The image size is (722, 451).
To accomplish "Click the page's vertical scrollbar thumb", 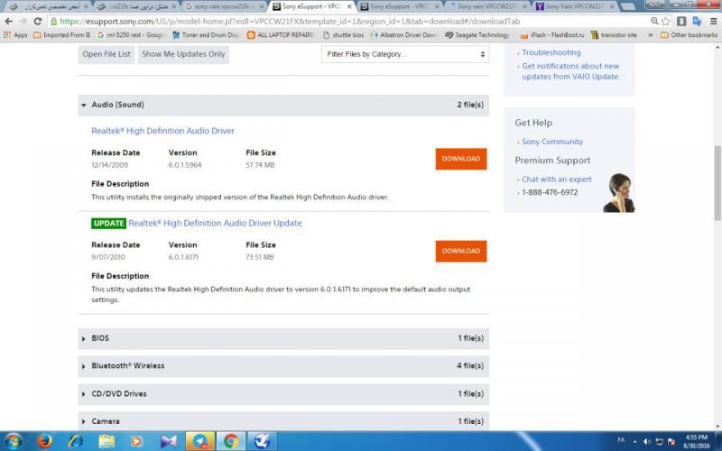I will point(717,183).
